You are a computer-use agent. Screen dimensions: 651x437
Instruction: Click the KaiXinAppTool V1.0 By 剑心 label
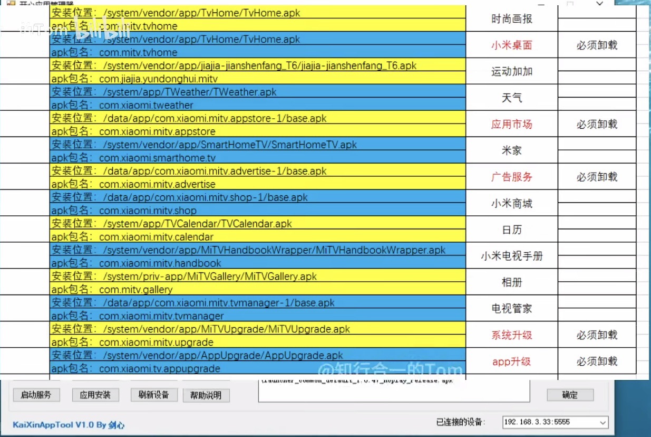(x=69, y=424)
